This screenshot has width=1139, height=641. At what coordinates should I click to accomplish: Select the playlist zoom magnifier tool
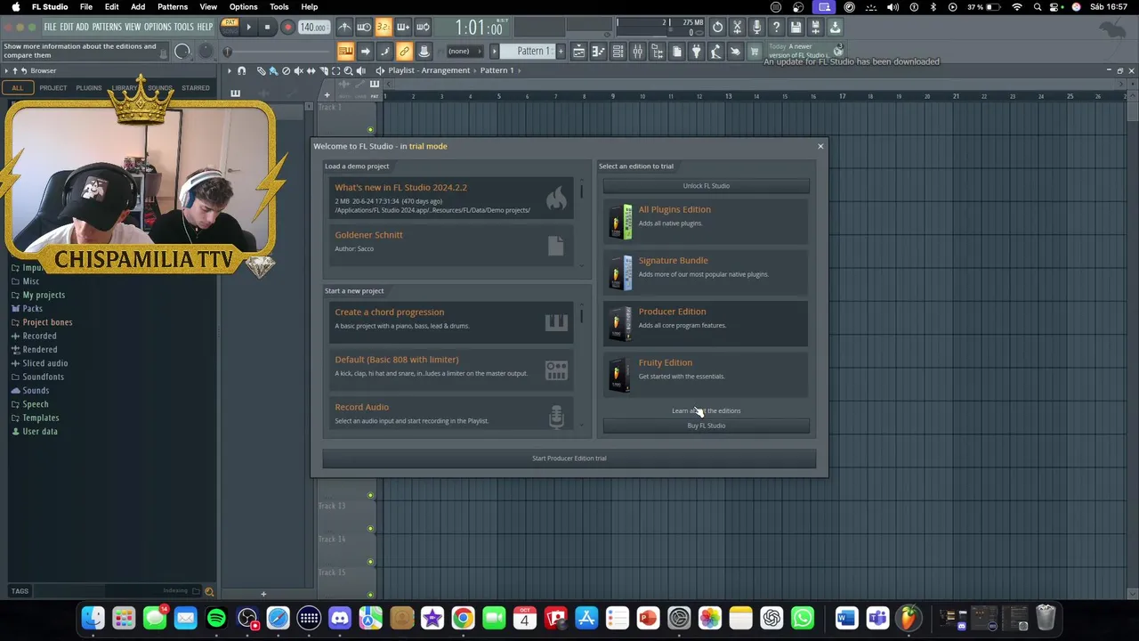click(348, 70)
